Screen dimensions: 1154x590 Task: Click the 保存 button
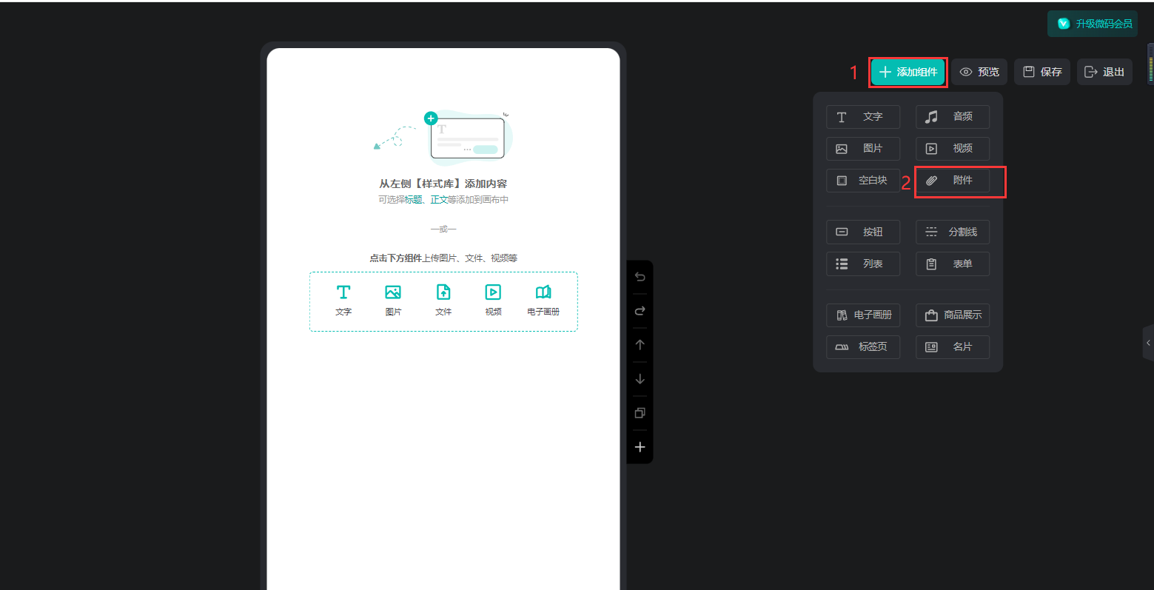coord(1041,73)
